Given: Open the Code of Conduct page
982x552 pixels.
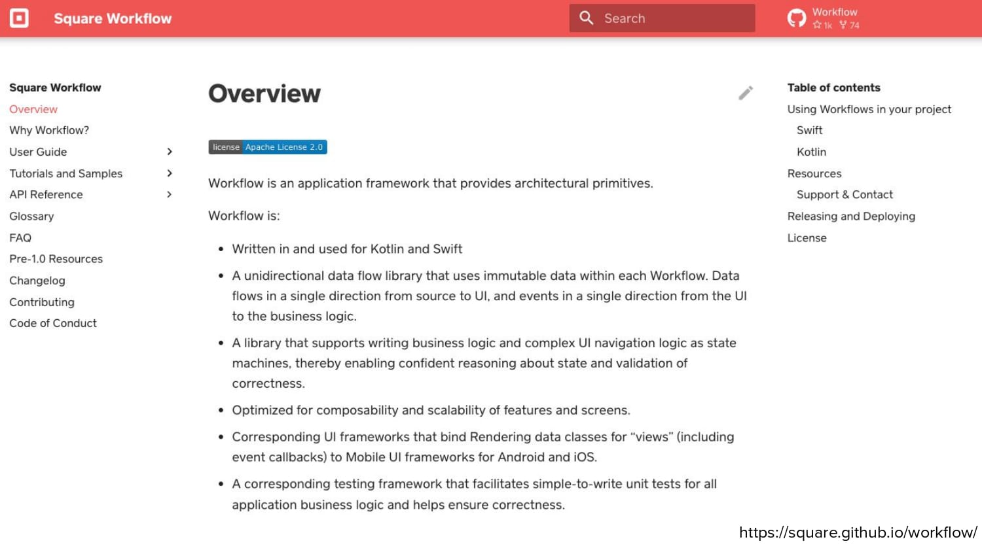Looking at the screenshot, I should pos(53,323).
